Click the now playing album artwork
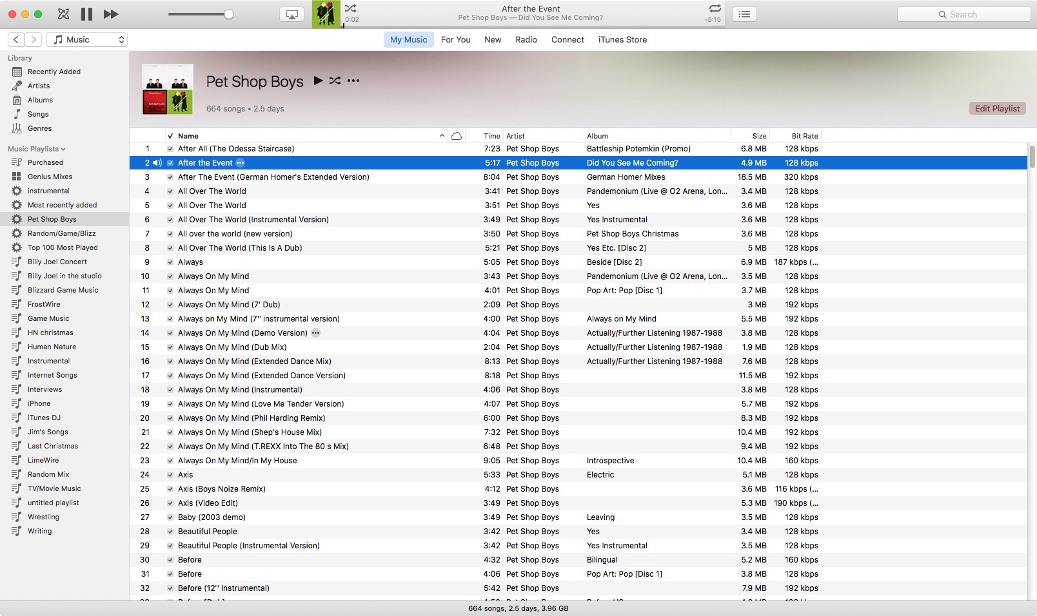Viewport: 1037px width, 616px height. pyautogui.click(x=326, y=14)
